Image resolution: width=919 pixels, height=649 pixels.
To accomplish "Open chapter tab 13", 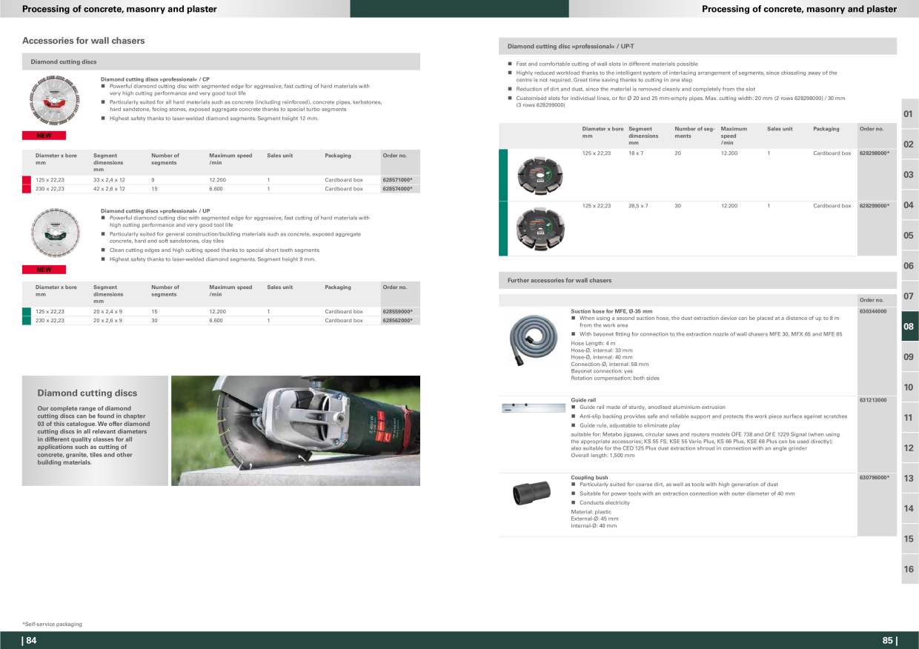I will click(909, 478).
